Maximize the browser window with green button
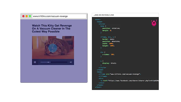Image resolution: width=181 pixels, height=102 pixels. pyautogui.click(x=30, y=16)
